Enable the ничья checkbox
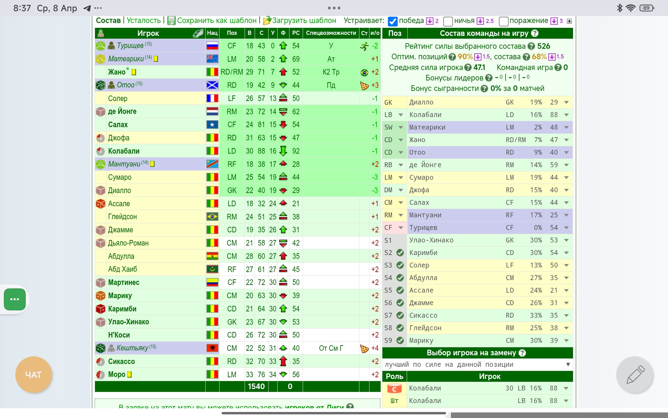This screenshot has height=418, width=668. tap(448, 22)
